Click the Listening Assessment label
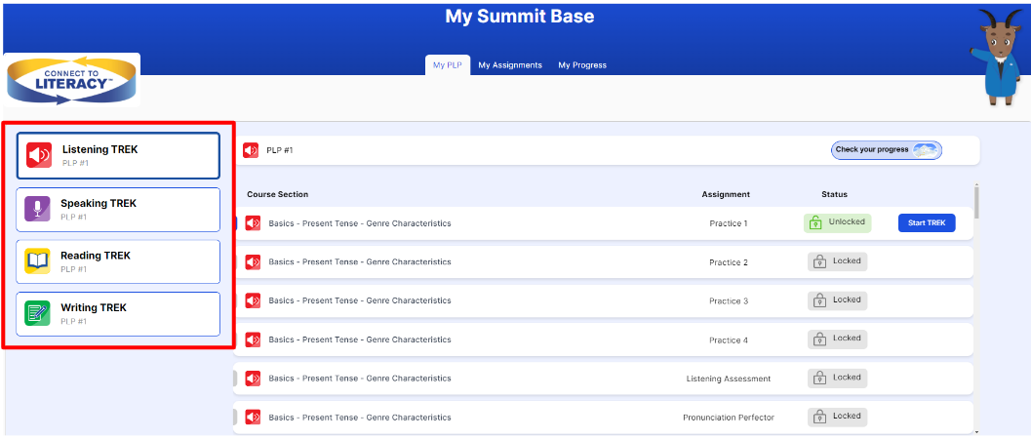Screen dimensions: 1031x439 point(729,379)
